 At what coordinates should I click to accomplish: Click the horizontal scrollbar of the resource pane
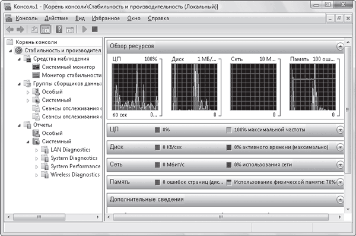click(x=221, y=217)
